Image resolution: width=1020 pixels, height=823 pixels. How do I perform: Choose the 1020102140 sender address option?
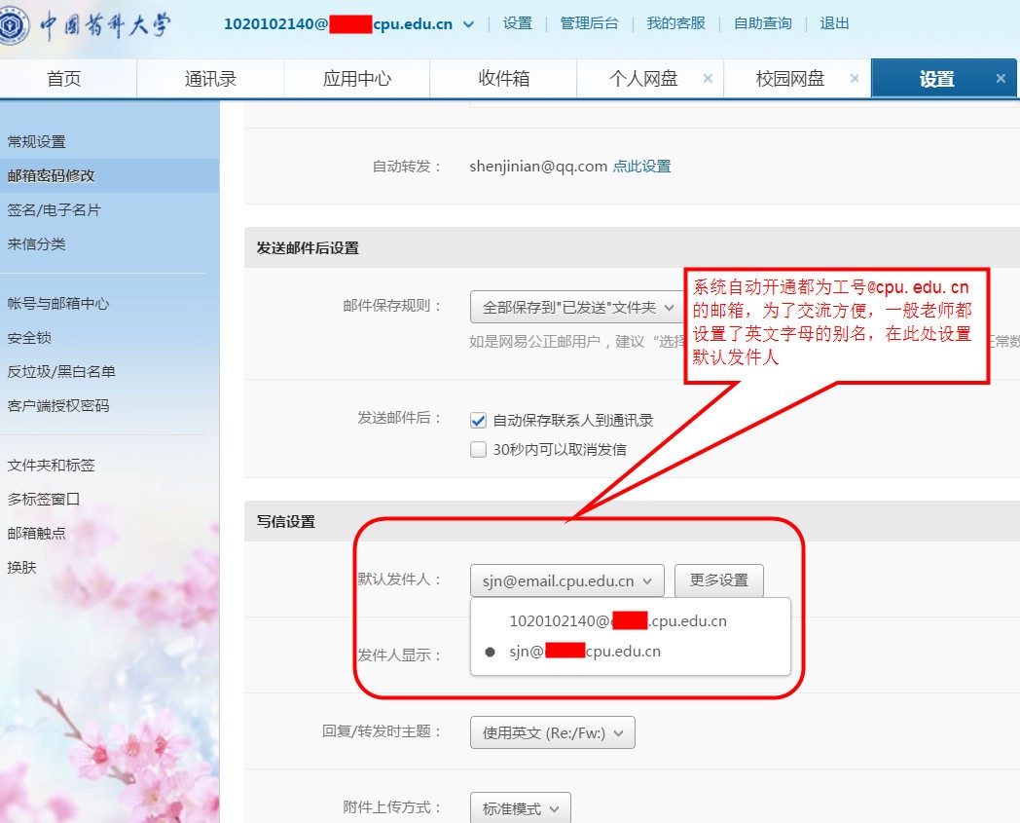click(x=617, y=621)
